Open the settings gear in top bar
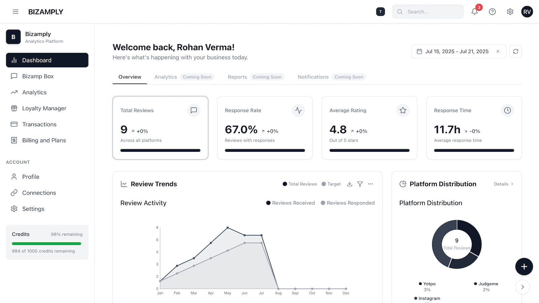The height and width of the screenshot is (303, 539). [x=510, y=12]
